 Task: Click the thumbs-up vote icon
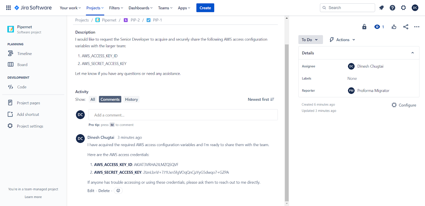(394, 27)
